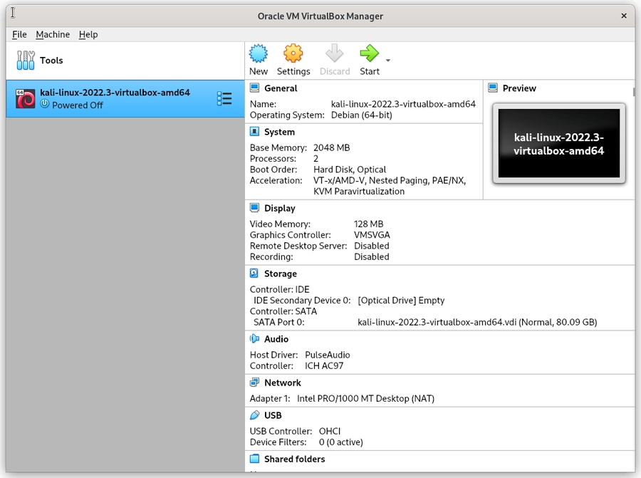Screen dimensions: 641x478
Task: Click the kali-linux preview thumbnail
Action: coord(558,144)
